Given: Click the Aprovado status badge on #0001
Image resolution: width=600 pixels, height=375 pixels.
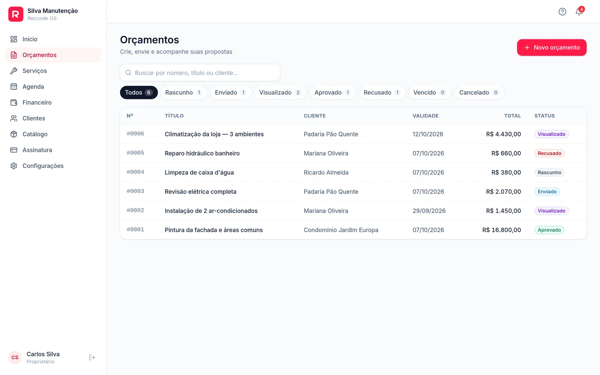Looking at the screenshot, I should 549,230.
